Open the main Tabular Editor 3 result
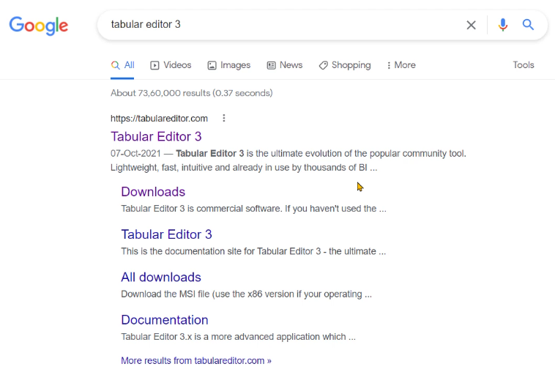 click(x=156, y=137)
